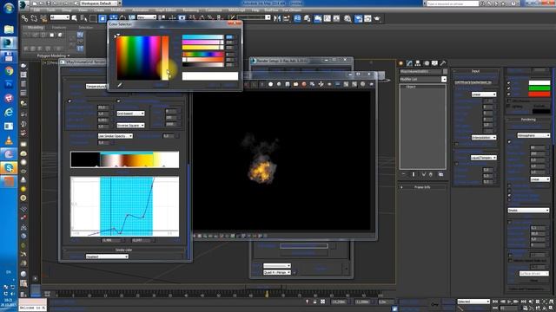Pick the eyedropper in Color Selector

[120, 85]
